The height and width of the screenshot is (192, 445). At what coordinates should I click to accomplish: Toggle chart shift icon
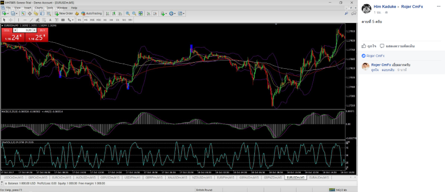[x=155, y=14]
